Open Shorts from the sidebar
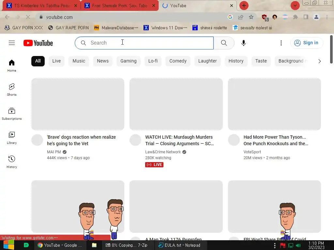Image resolution: width=334 pixels, height=250 pixels. [12, 90]
